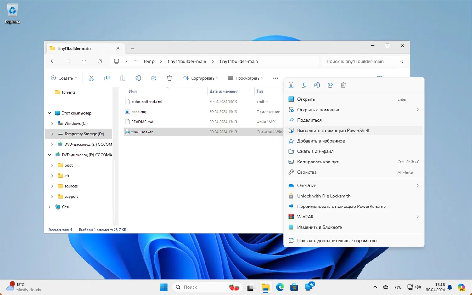Click the Temp breadcrumb in address bar
This screenshot has height=295, width=472.
pyautogui.click(x=149, y=61)
